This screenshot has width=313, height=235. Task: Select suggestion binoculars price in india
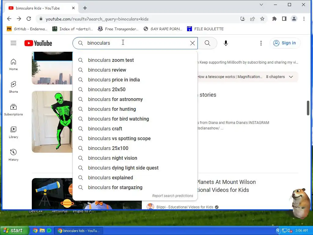(135, 80)
